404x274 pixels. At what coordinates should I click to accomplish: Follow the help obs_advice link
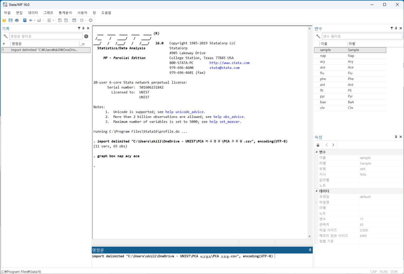coord(228,117)
